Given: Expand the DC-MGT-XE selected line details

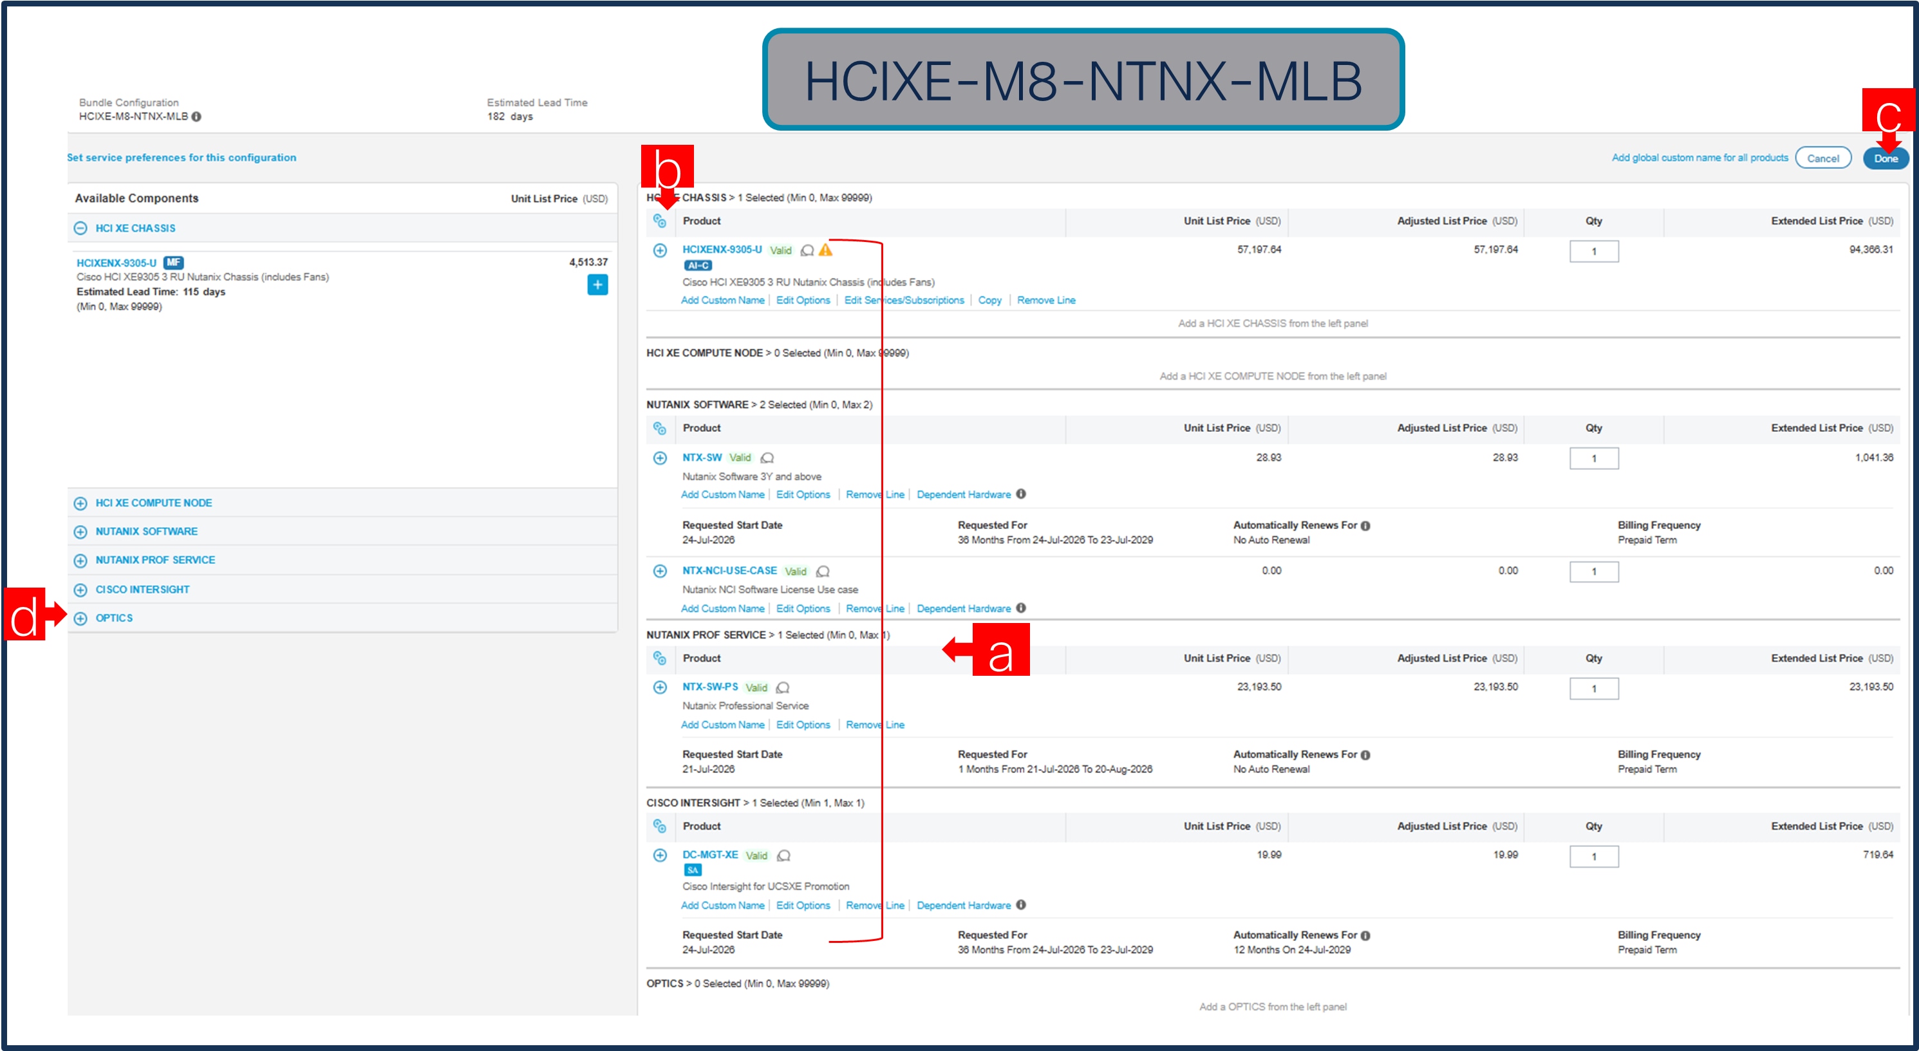Looking at the screenshot, I should click(659, 855).
